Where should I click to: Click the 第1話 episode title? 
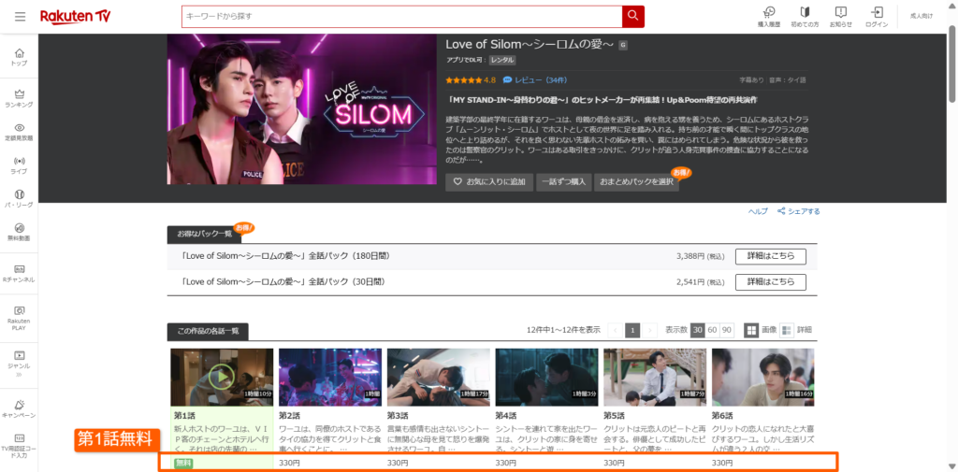183,416
